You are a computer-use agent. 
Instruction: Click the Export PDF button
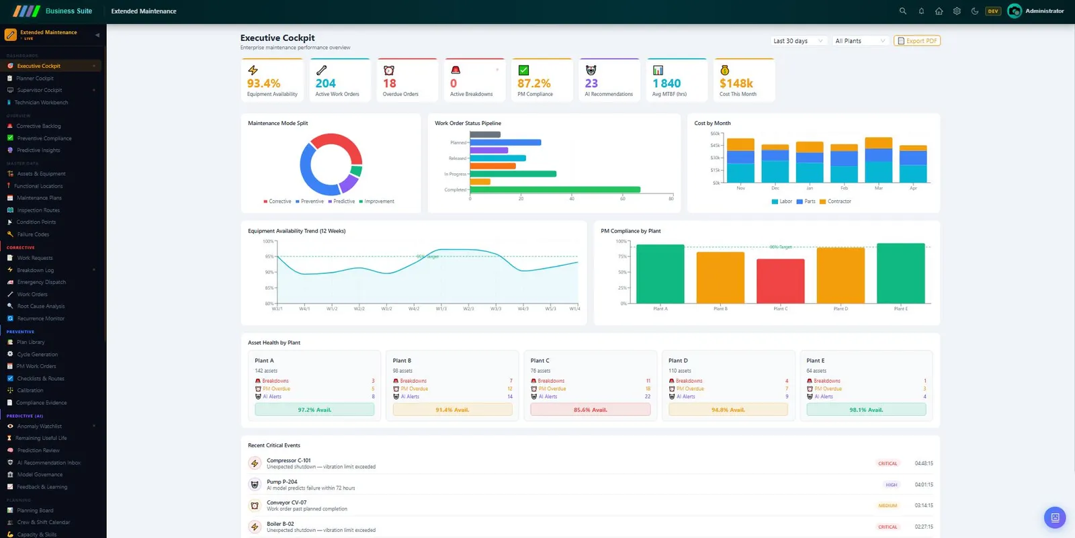pos(917,41)
